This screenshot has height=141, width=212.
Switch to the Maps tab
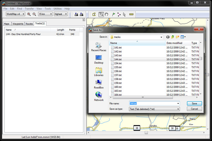(x=6, y=24)
